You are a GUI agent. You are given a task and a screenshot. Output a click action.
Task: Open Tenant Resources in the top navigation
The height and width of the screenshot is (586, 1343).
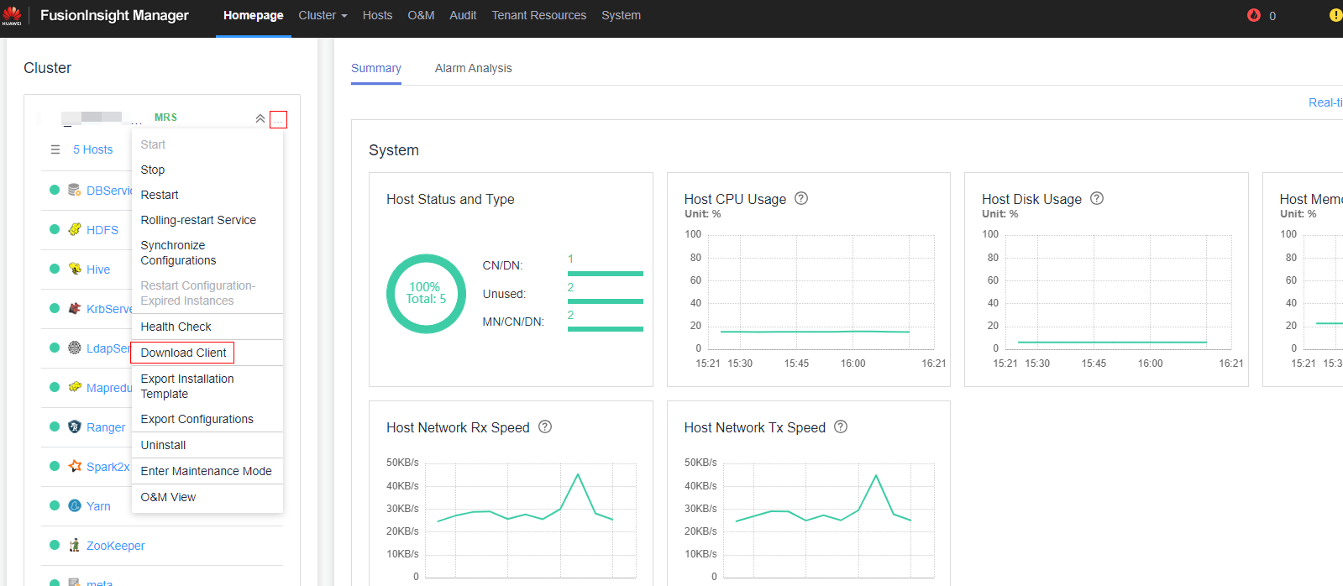click(539, 15)
